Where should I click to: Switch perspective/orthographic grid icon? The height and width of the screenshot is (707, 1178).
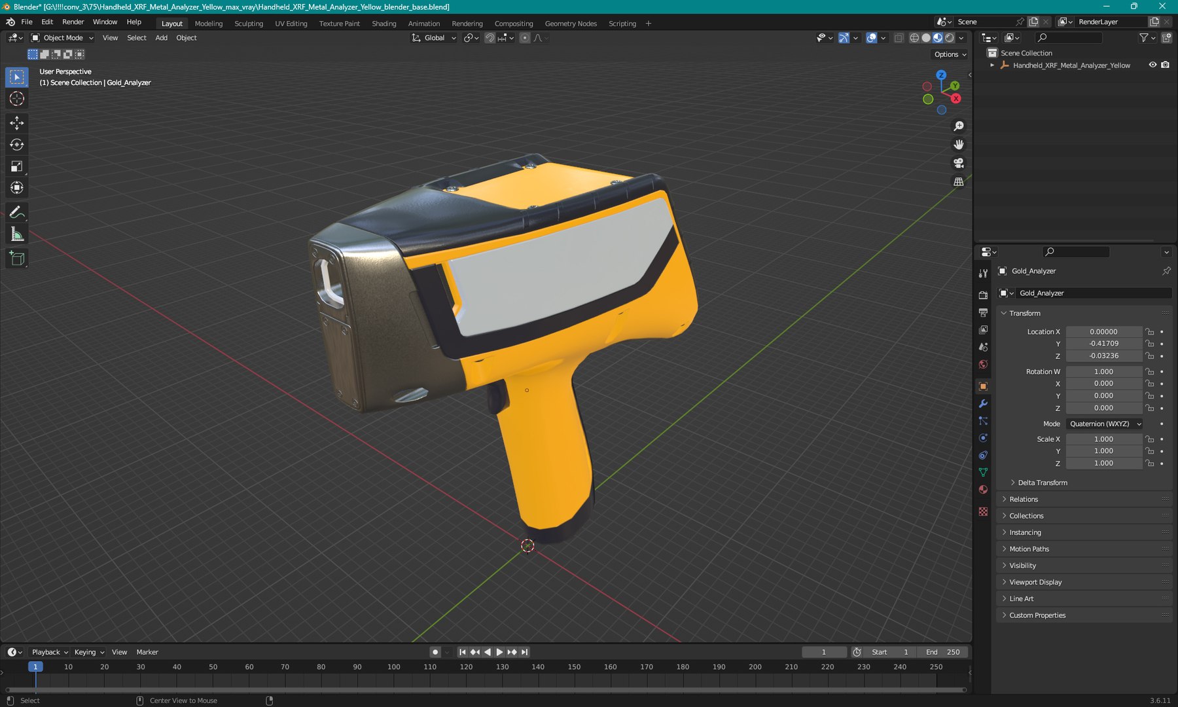959,182
